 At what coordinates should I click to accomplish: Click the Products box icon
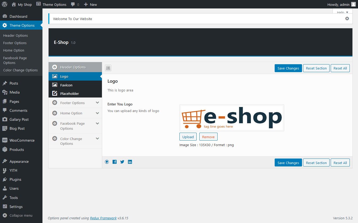click(5, 150)
